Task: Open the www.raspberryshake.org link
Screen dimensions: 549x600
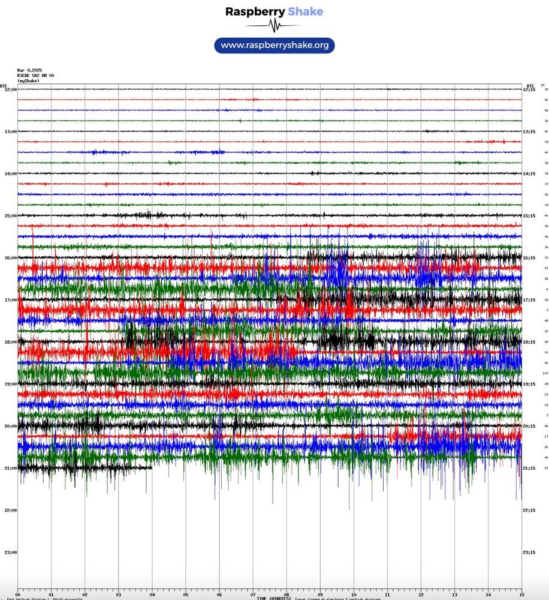Action: (274, 44)
